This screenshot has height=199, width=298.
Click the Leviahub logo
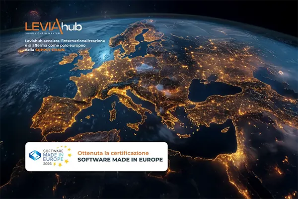[54, 27]
